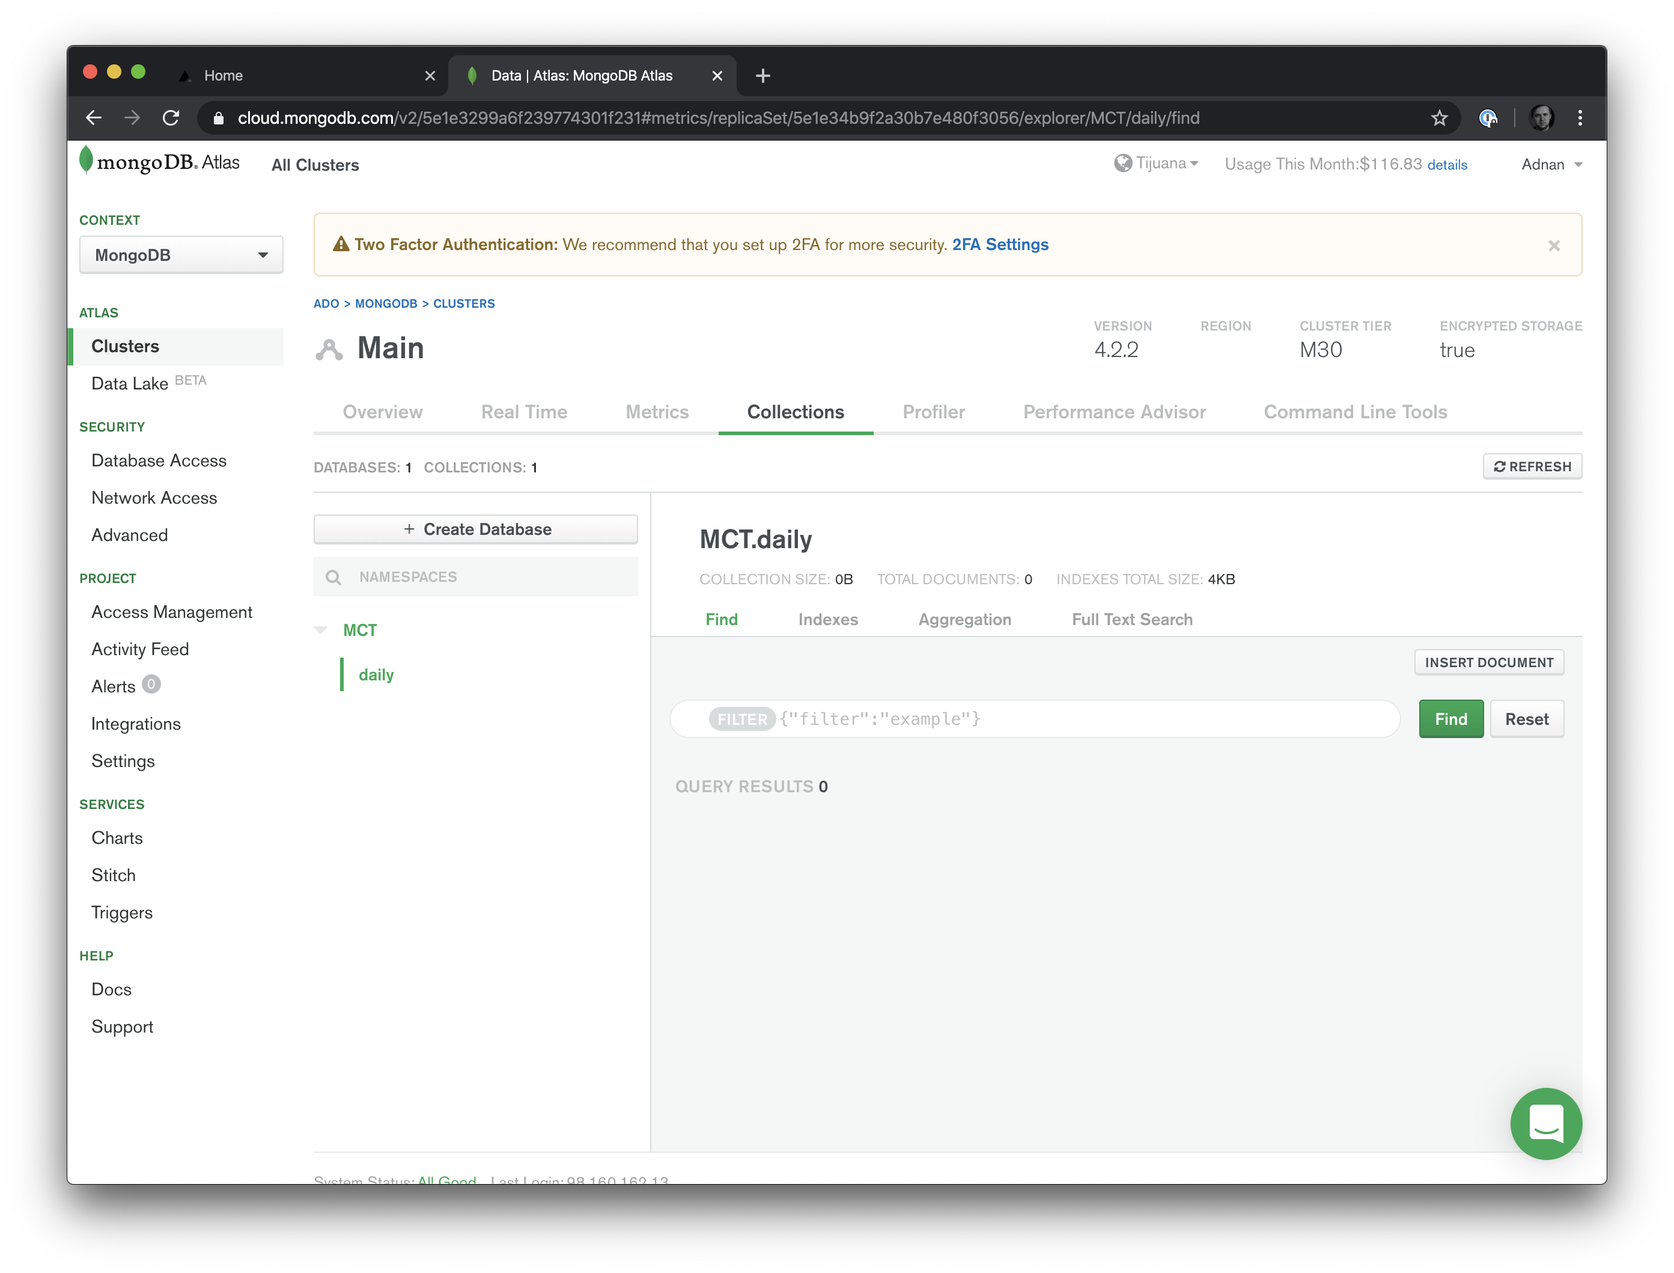Click the Reset filter button
1674x1273 pixels.
1526,718
